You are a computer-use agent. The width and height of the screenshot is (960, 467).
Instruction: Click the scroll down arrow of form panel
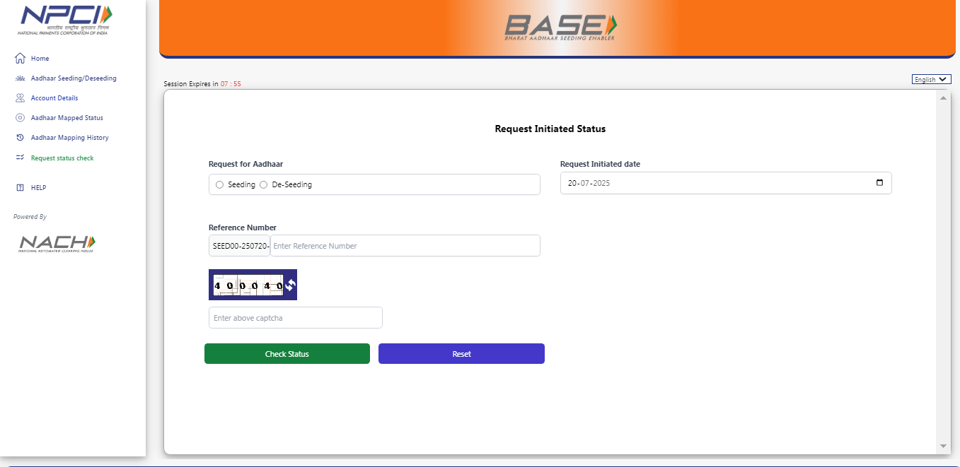pos(942,447)
